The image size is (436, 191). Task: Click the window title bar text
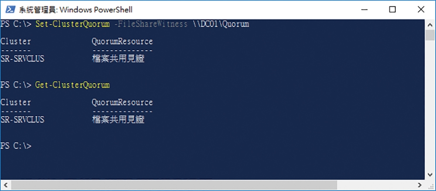pos(75,10)
